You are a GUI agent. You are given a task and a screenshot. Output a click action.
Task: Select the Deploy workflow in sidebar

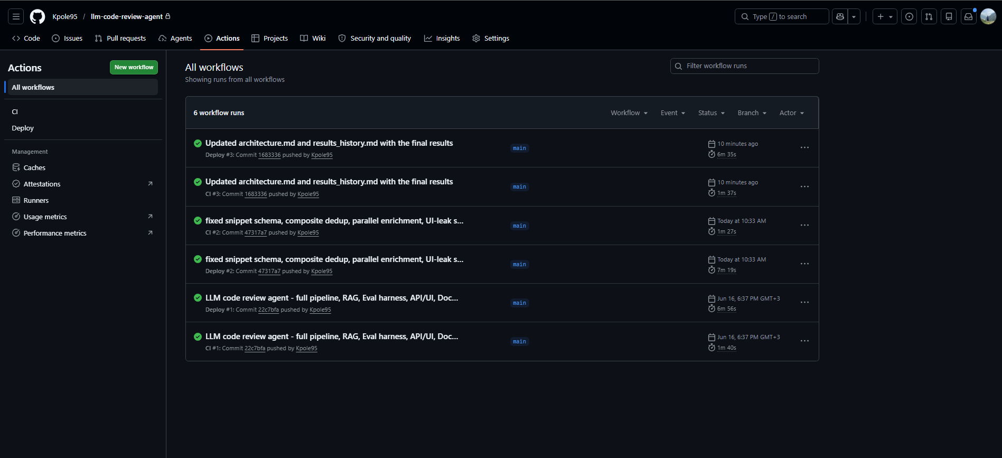click(83, 128)
